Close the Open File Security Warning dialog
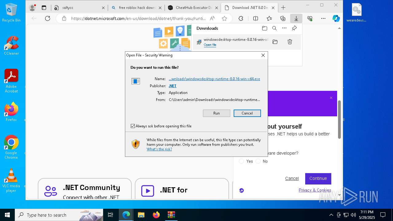Image resolution: width=393 pixels, height=221 pixels. 263,55
